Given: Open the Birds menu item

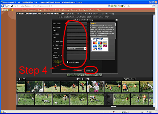Looking at the screenshot, I should [x=54, y=10].
